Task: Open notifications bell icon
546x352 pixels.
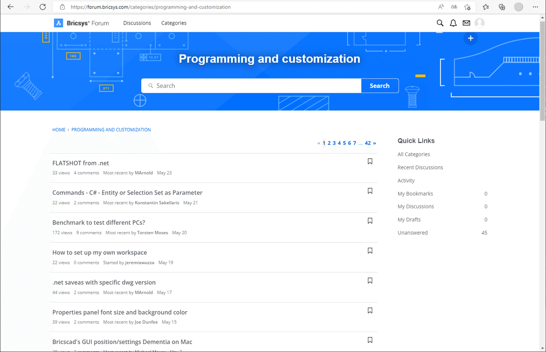Action: point(453,23)
